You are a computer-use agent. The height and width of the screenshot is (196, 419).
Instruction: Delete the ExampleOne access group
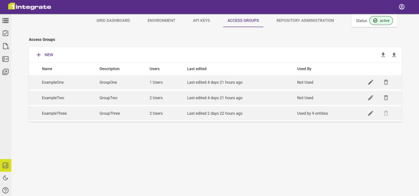click(x=386, y=83)
